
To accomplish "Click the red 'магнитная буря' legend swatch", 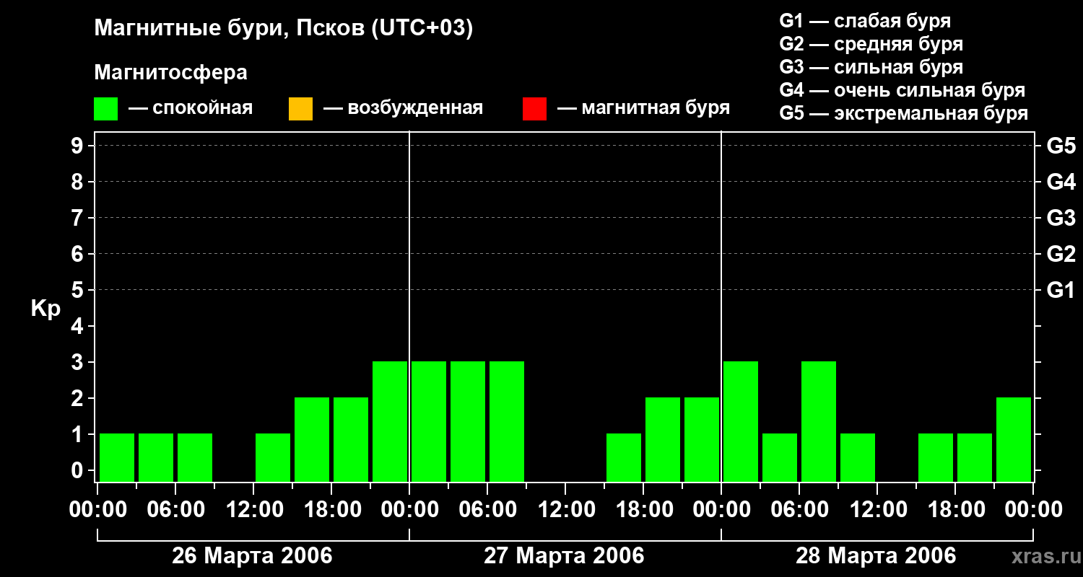I will (x=534, y=109).
